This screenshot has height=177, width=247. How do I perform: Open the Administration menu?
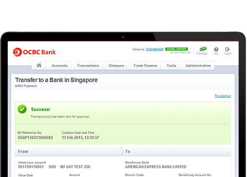pos(198,66)
